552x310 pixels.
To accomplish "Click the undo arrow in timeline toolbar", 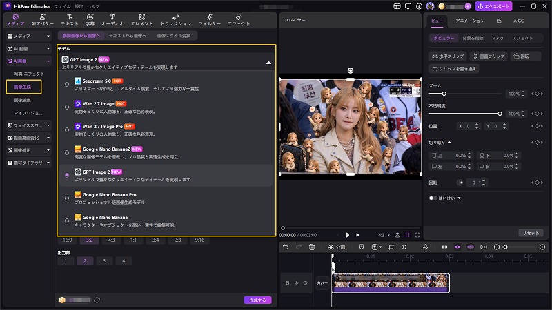I will click(x=286, y=247).
